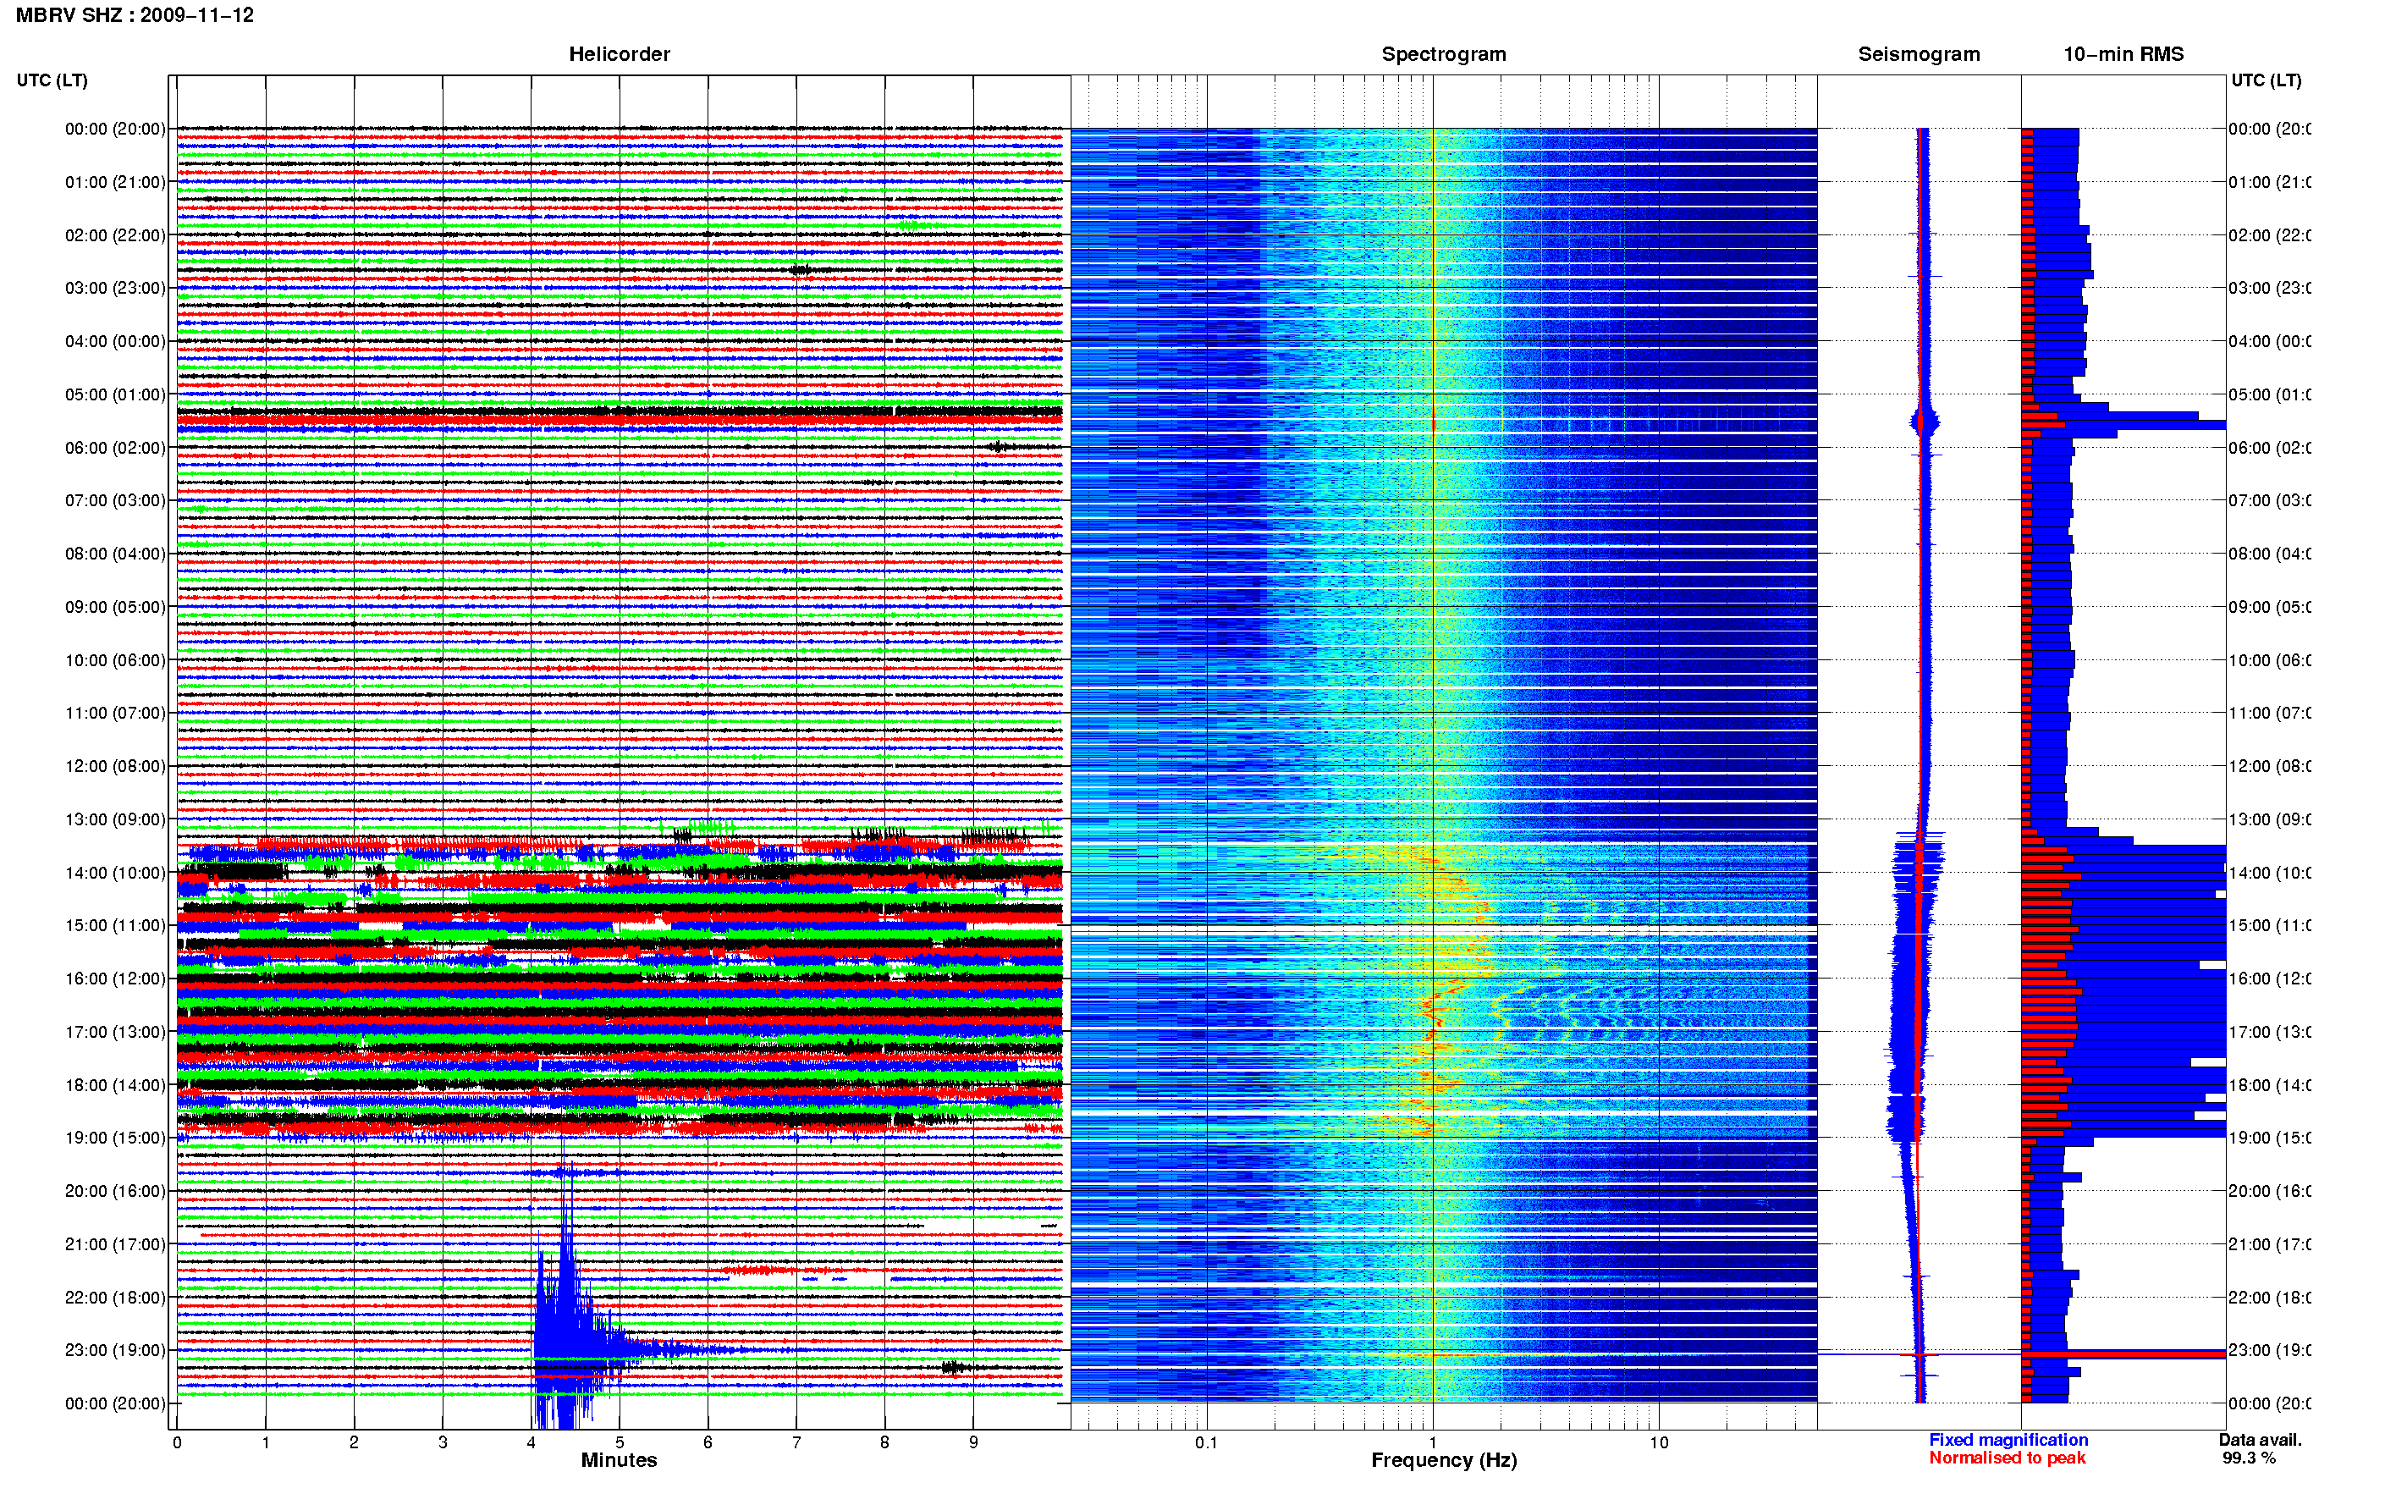Screen dimensions: 2407x1505
Task: Click left-axis time label "02:00 (22:00)"
Action: 115,235
